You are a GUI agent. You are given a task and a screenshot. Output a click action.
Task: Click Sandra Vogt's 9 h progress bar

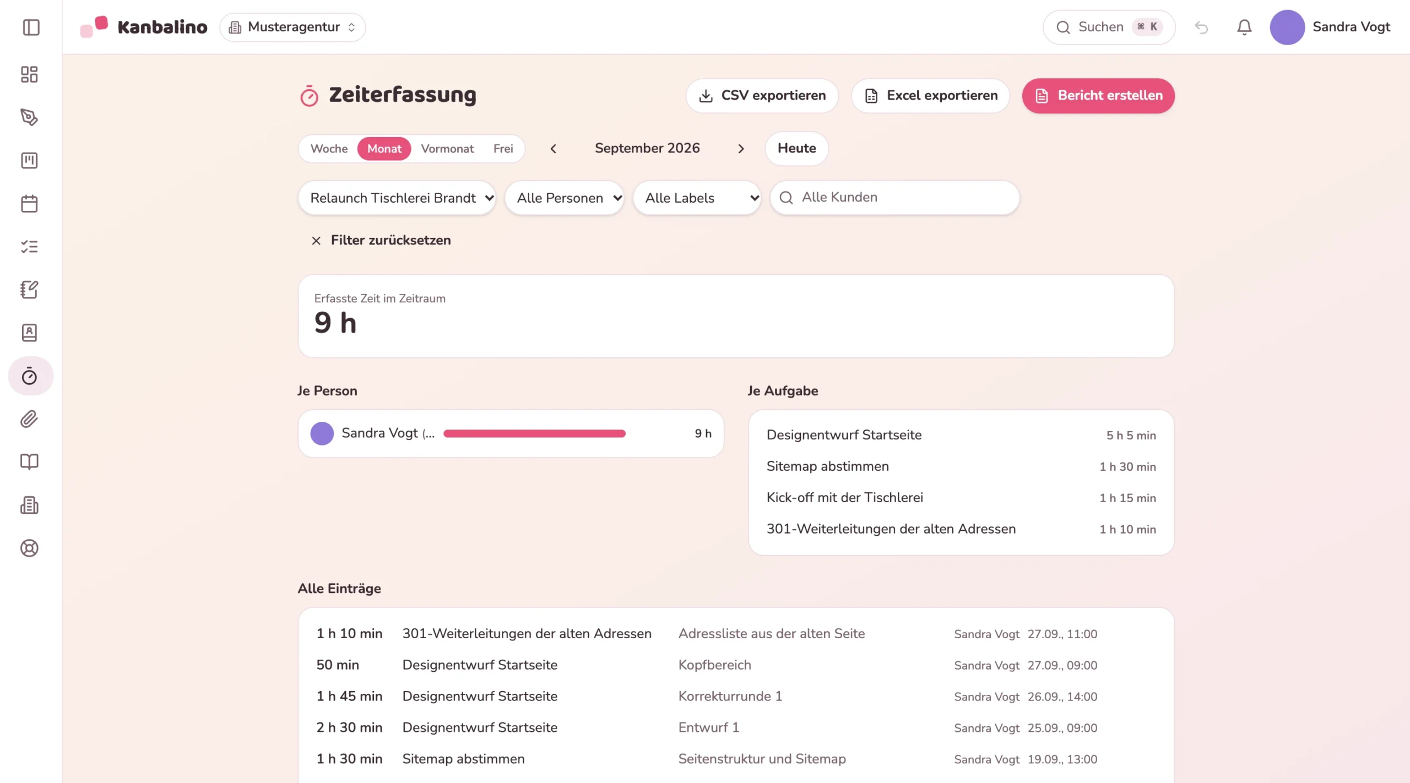coord(534,434)
